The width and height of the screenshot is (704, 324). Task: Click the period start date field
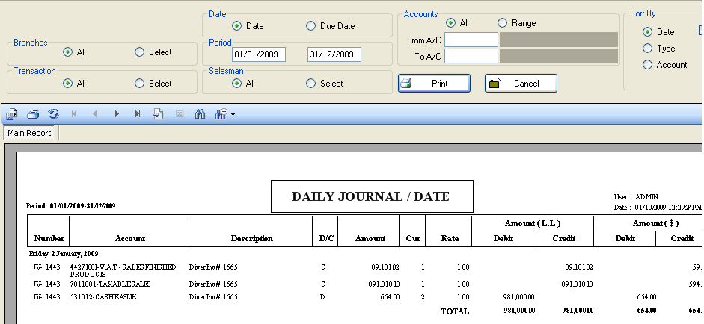tap(259, 54)
